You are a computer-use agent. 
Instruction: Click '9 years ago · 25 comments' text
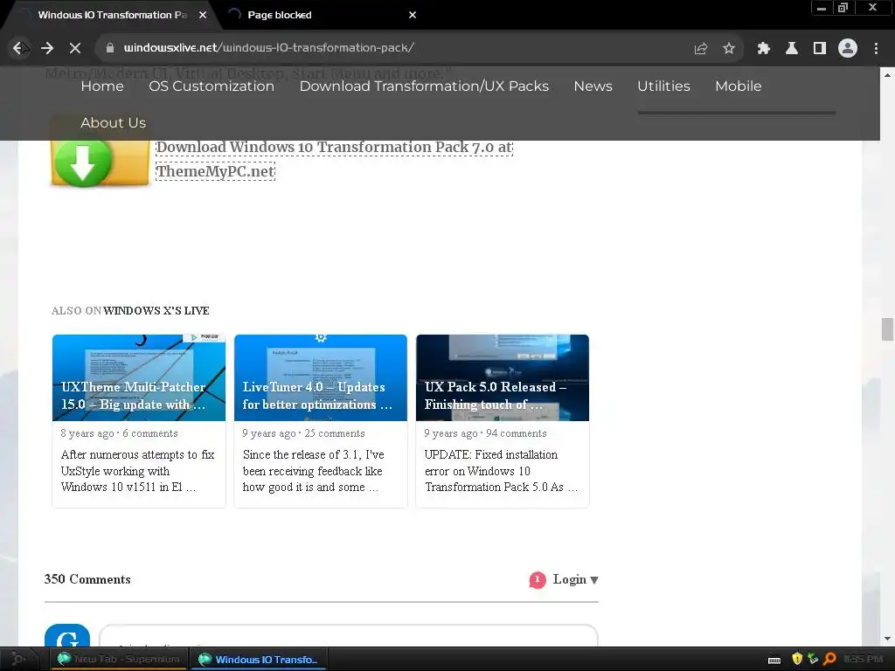[303, 433]
